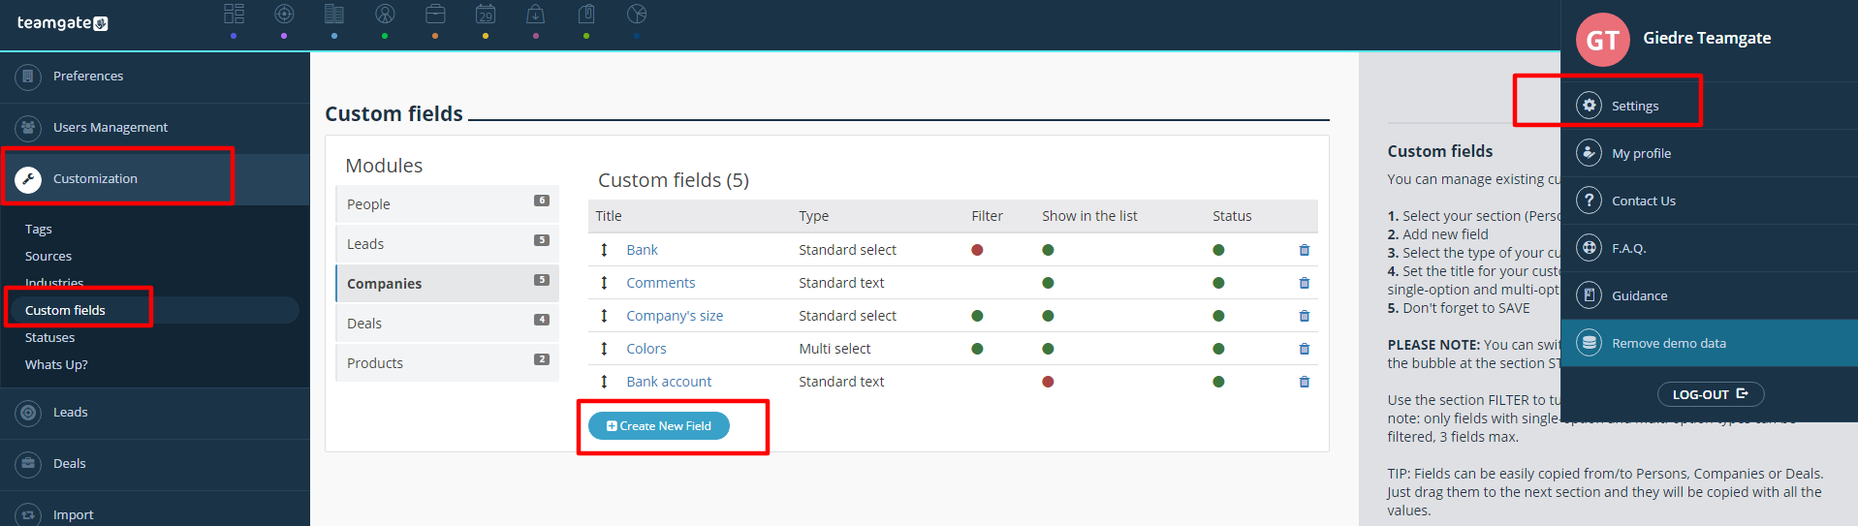The height and width of the screenshot is (526, 1858).
Task: Toggle Filter status for Bank field
Action: (977, 250)
